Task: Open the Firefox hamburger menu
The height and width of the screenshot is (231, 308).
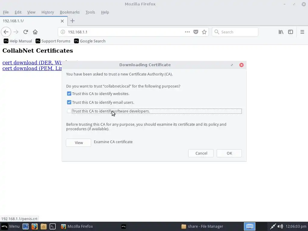Action: tap(302, 32)
